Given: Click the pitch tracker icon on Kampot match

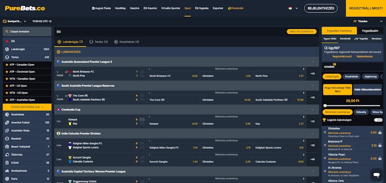Looking at the screenshot, I should pos(142,119).
